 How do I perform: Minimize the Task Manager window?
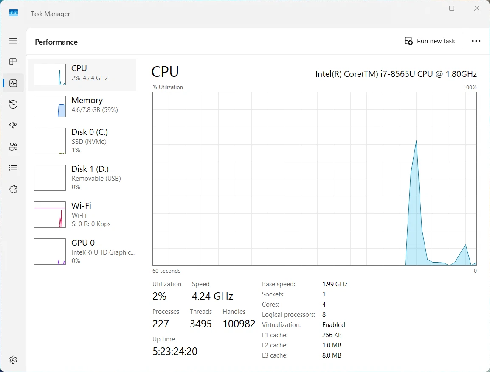coord(427,8)
